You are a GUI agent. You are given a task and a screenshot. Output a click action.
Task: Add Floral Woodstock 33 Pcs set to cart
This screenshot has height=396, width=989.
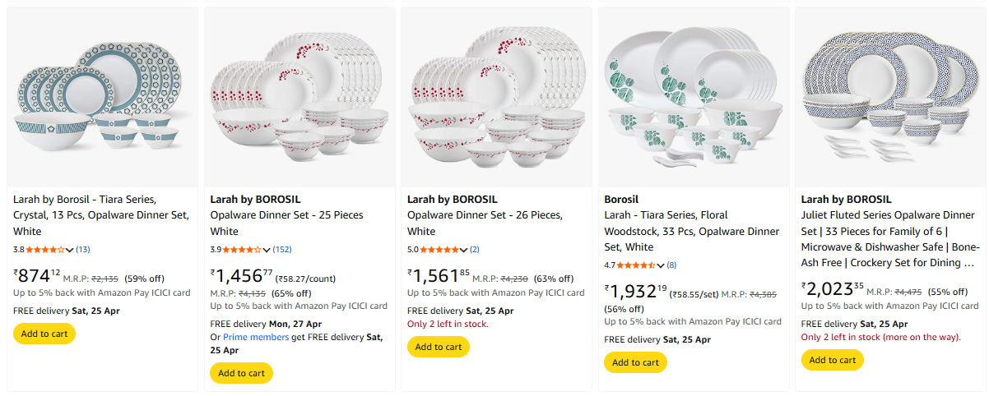635,362
